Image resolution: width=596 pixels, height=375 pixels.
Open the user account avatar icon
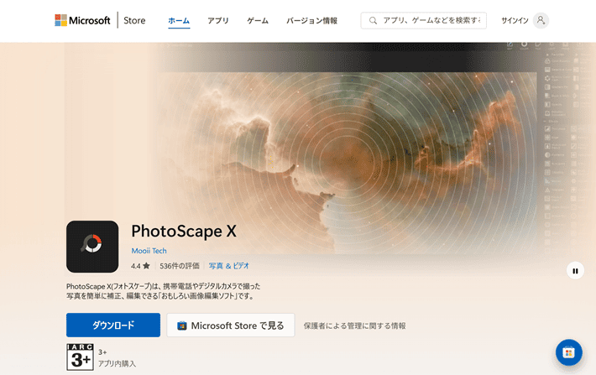[x=541, y=20]
